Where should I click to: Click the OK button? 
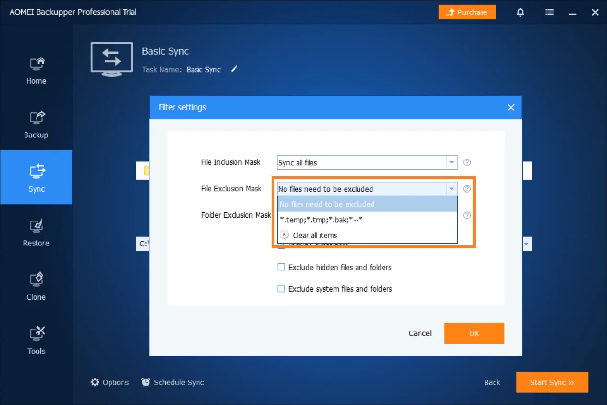click(x=474, y=333)
